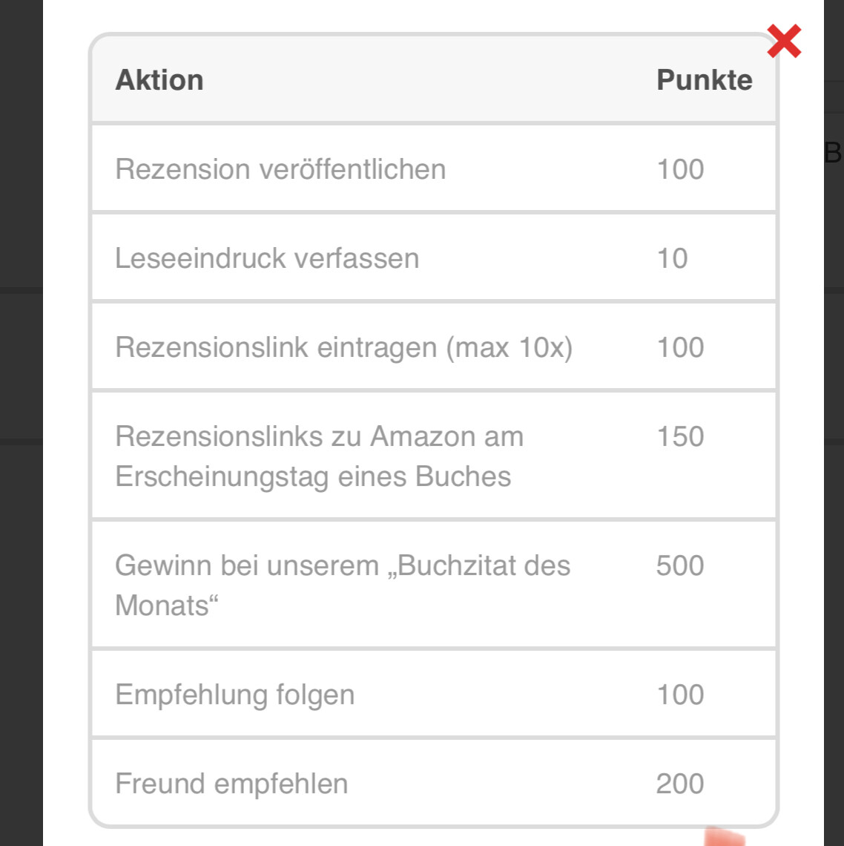Click the "Punkte" column header
The width and height of the screenshot is (844, 846).
[x=704, y=80]
